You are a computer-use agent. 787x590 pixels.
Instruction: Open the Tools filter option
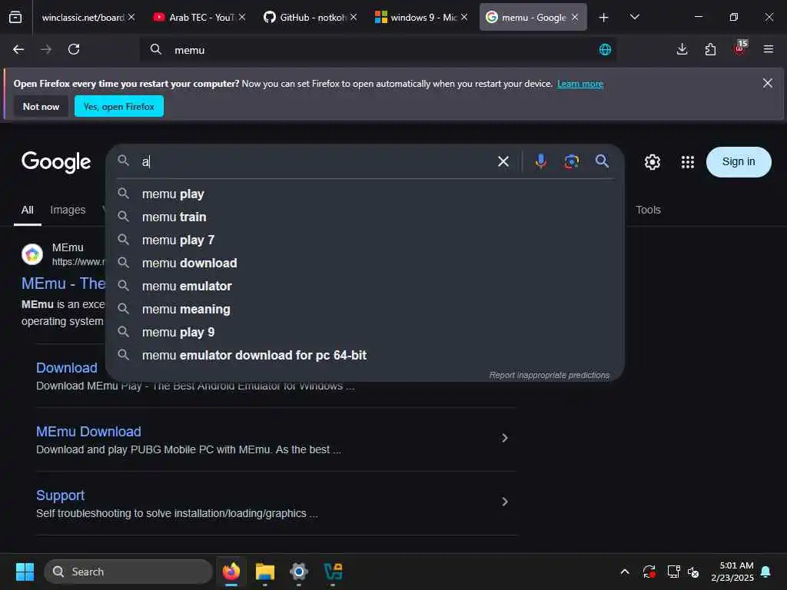648,210
